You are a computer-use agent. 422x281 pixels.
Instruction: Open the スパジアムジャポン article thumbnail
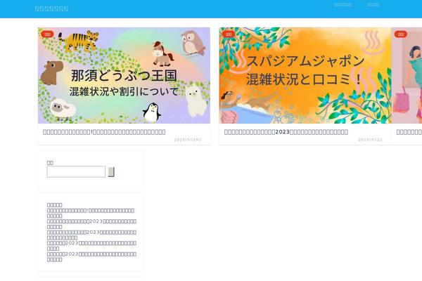click(305, 75)
